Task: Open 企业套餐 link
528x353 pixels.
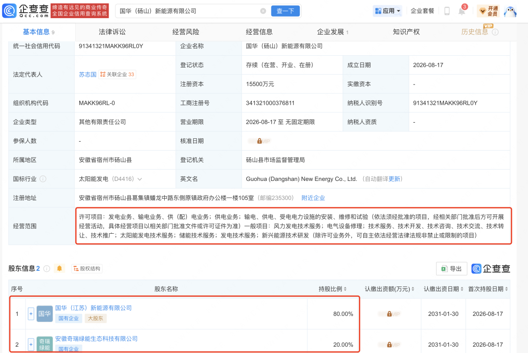Action: pyautogui.click(x=422, y=11)
